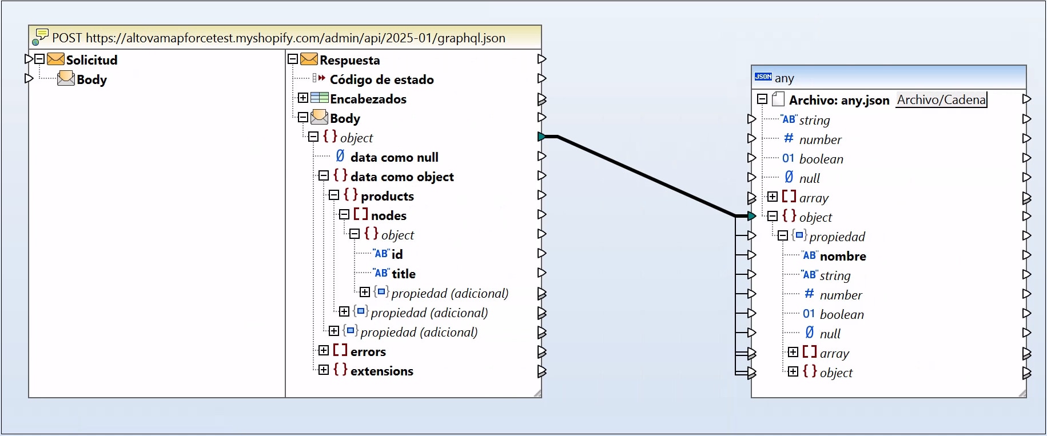
Task: Click the POST URL component title bar
Action: 285,37
